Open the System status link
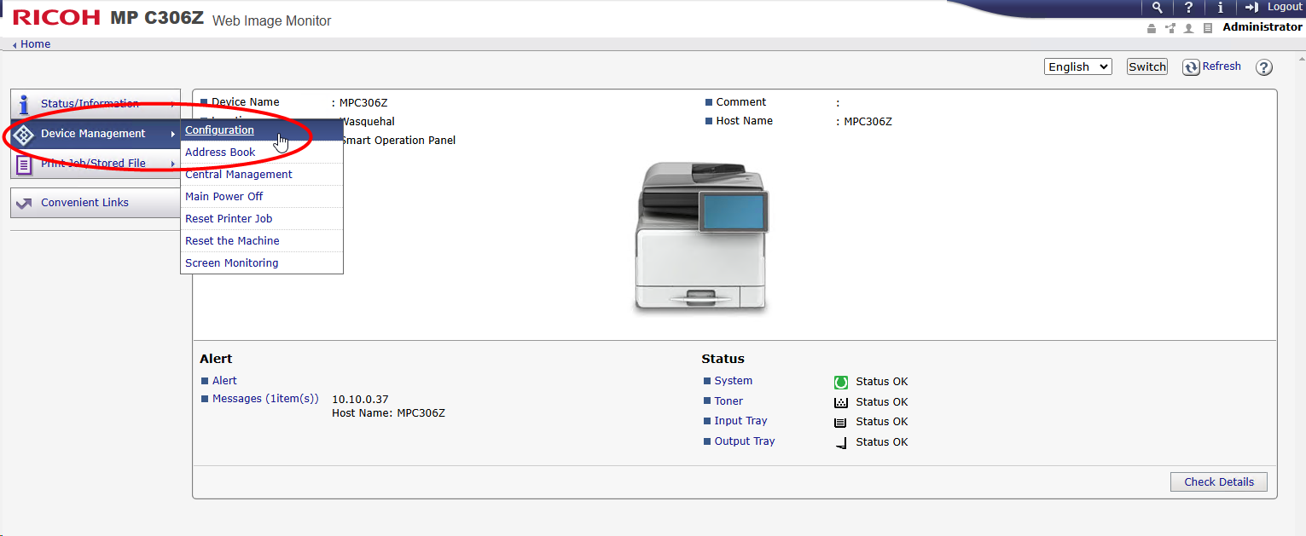Screen dimensions: 1306x536 (733, 381)
